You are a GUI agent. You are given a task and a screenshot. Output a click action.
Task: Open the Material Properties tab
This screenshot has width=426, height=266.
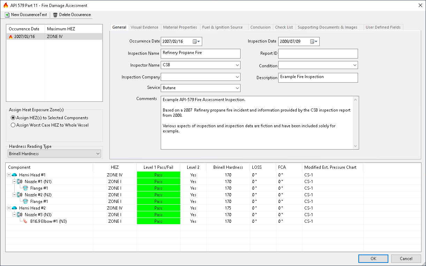pos(180,27)
